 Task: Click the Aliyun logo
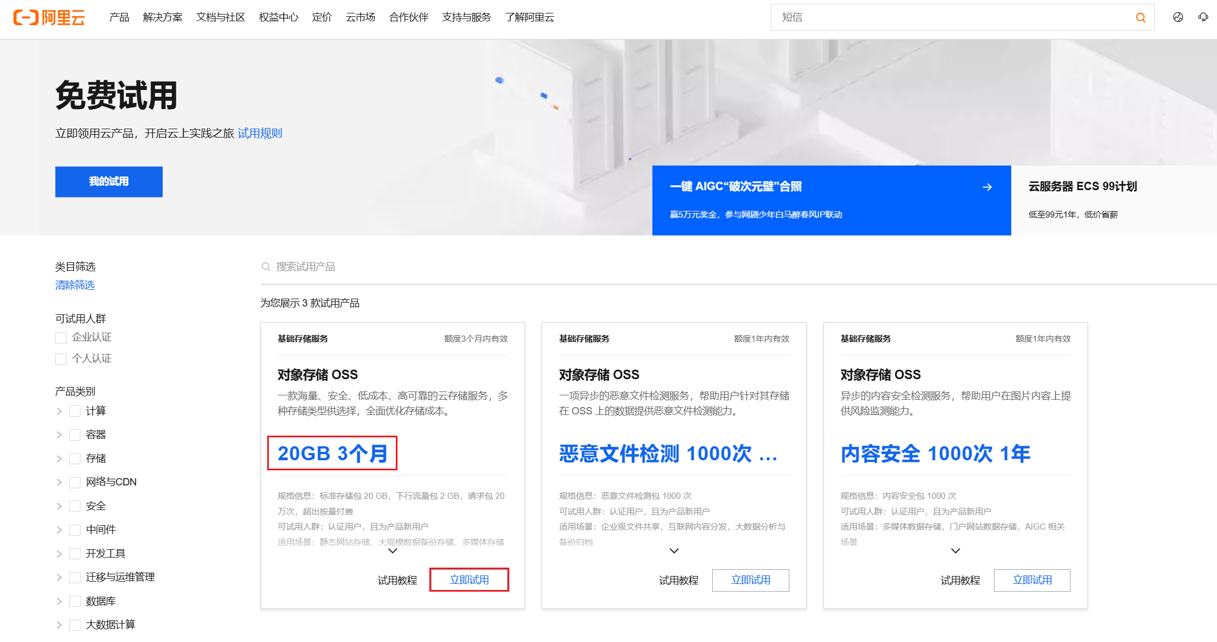pos(49,17)
